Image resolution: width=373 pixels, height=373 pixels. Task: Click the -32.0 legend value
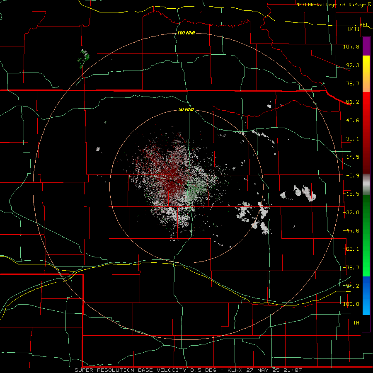click(x=351, y=213)
